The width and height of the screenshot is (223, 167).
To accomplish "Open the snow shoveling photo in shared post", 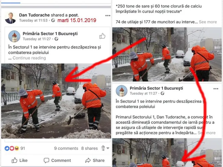I will [x=56, y=101].
